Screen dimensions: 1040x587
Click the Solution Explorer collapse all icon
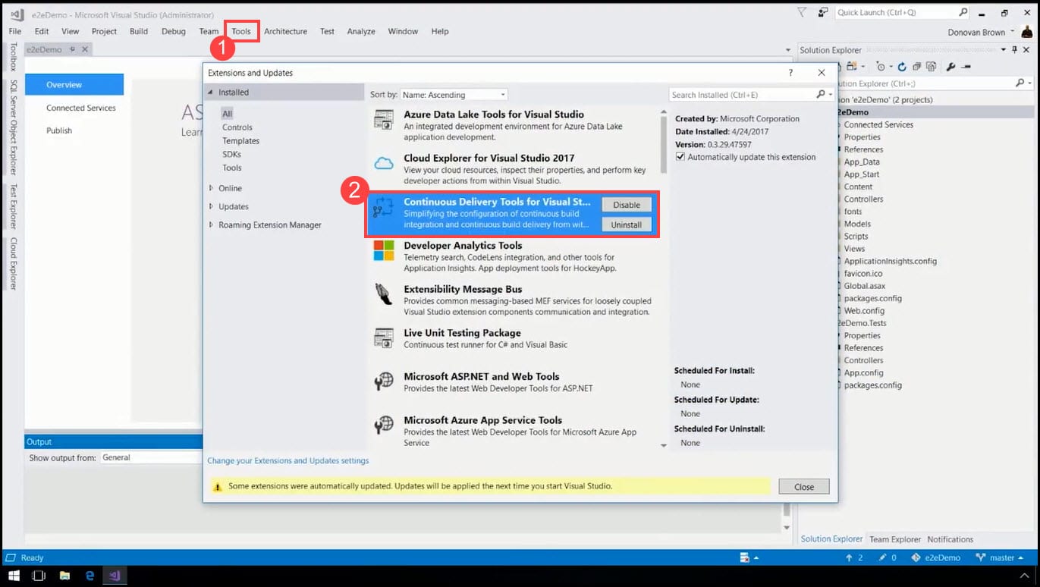click(916, 67)
